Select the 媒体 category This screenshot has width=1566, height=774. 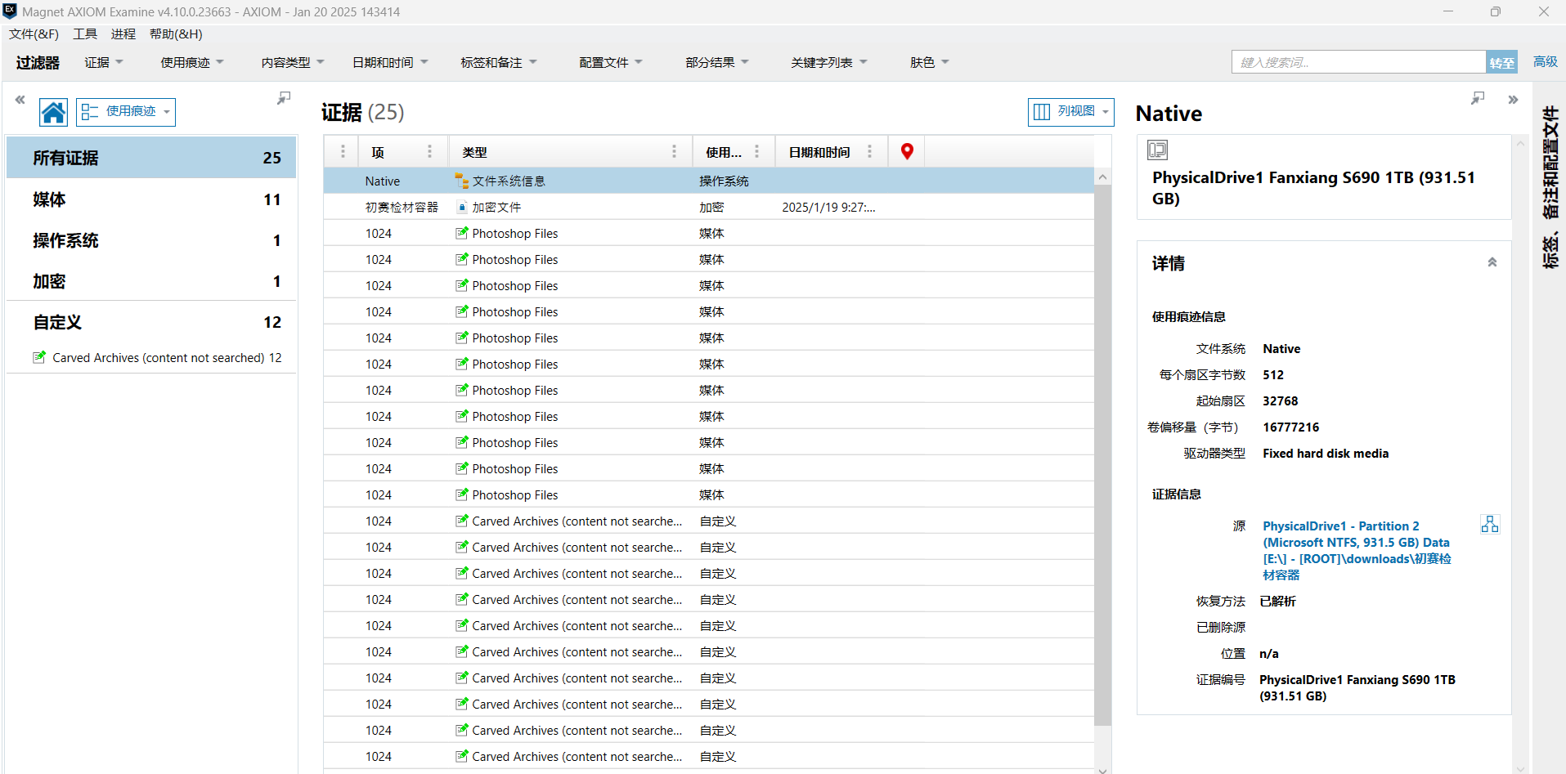tap(151, 199)
